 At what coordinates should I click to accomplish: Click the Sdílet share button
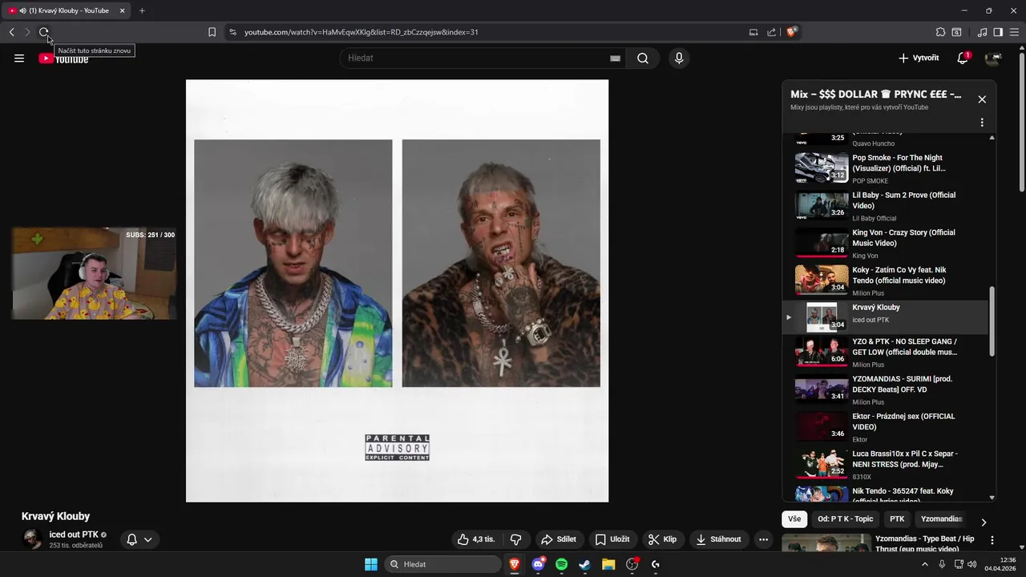559,539
